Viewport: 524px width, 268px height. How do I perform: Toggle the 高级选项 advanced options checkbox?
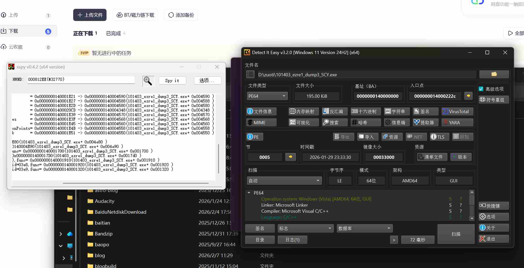481,89
